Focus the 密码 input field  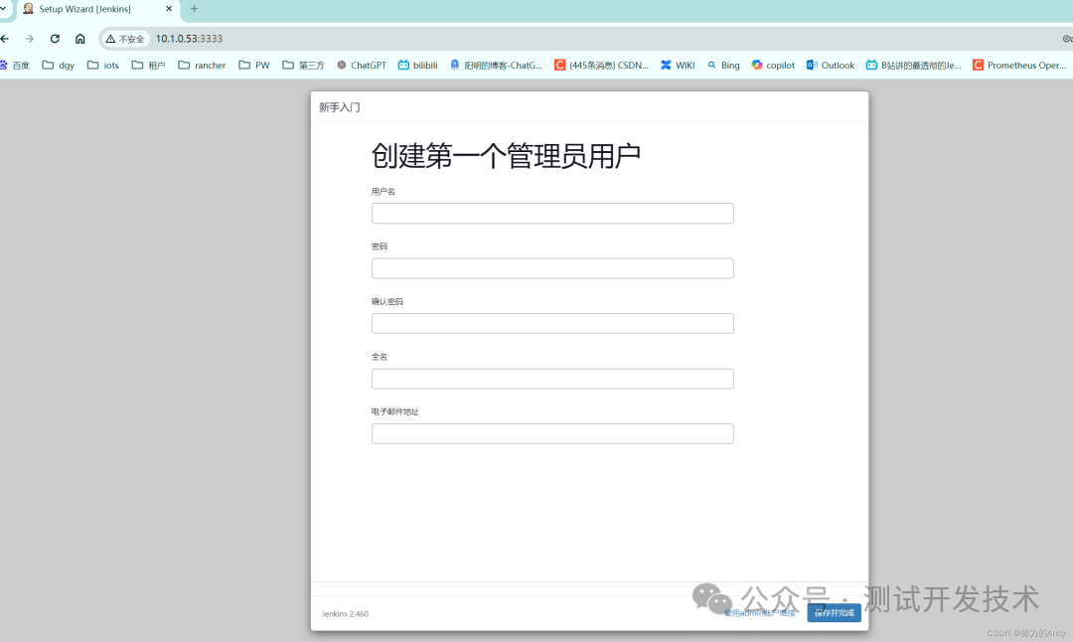[552, 268]
